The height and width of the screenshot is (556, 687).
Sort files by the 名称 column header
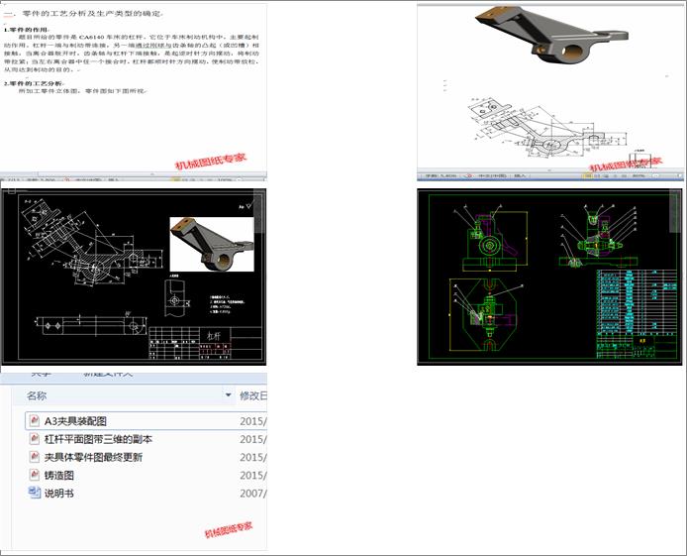point(37,395)
